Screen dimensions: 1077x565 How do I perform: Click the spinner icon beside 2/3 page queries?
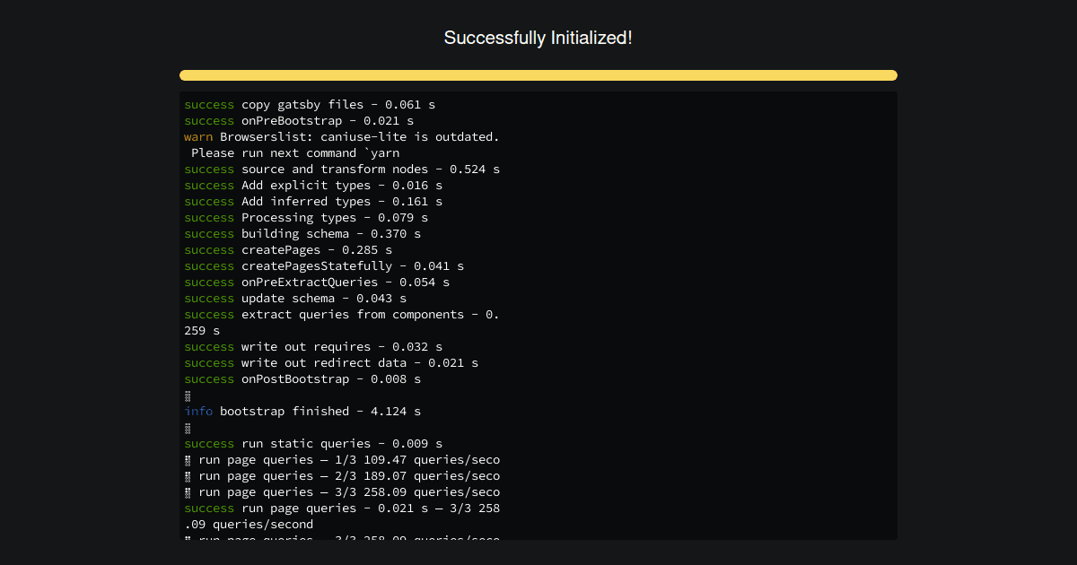point(187,475)
